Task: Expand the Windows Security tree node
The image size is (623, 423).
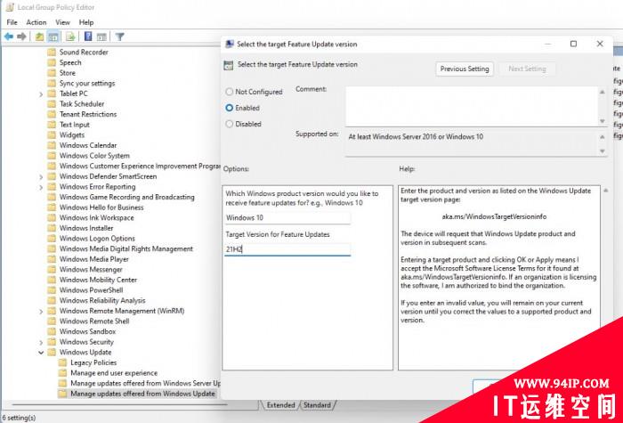Action: coord(41,342)
